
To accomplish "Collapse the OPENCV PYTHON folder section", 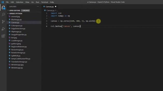I will (x=16, y=13).
